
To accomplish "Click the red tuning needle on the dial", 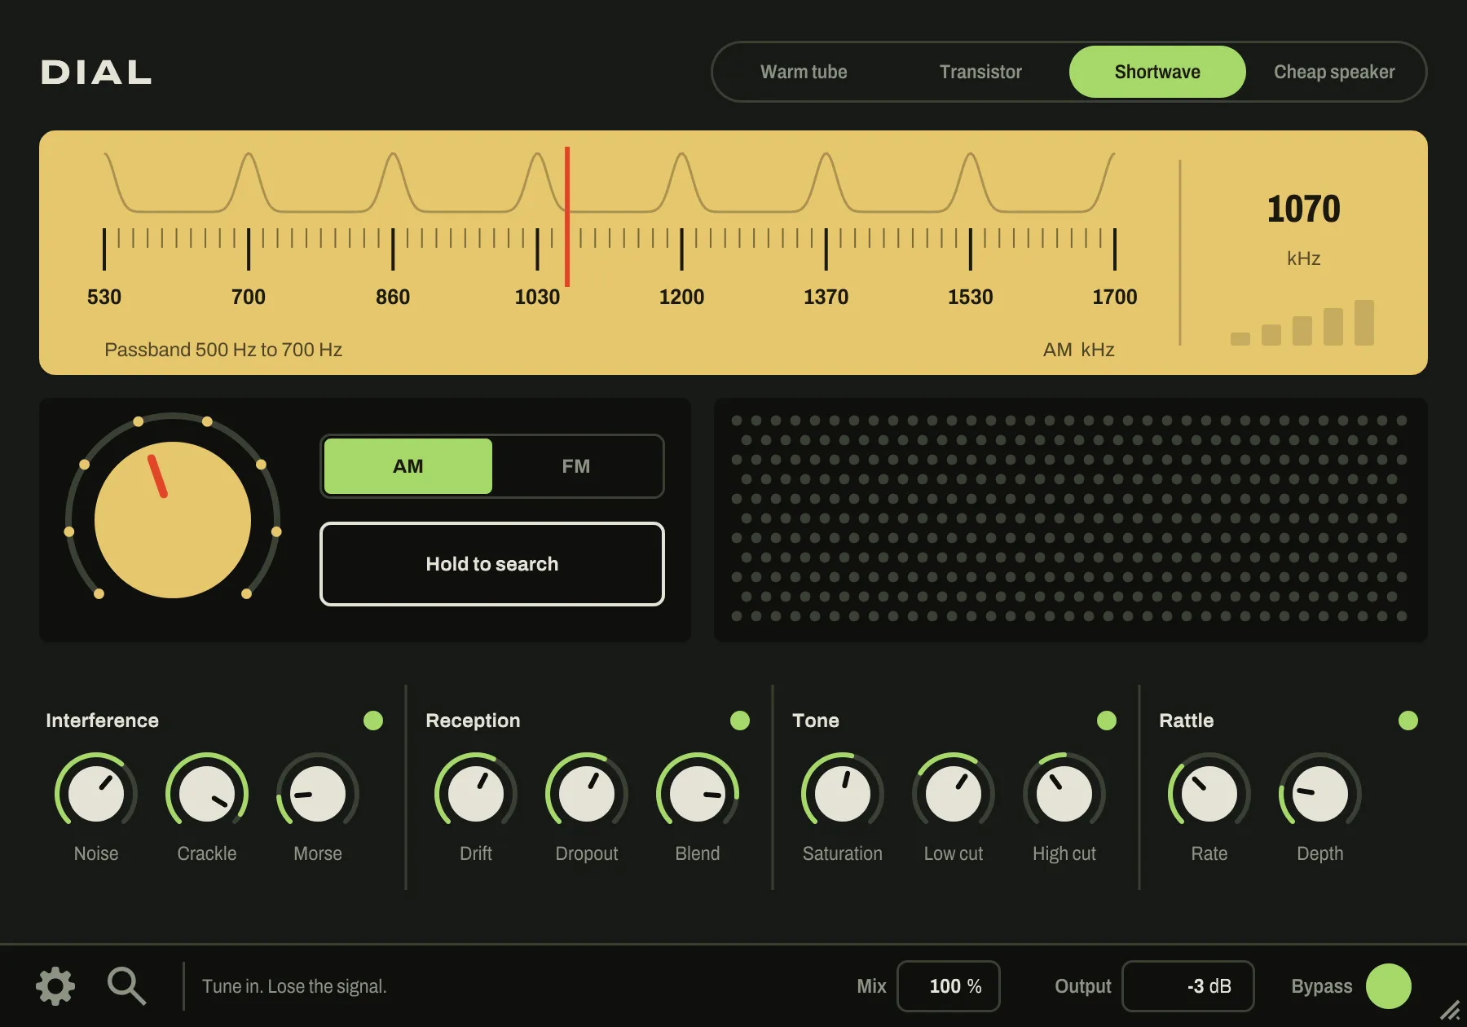I will pos(567,217).
